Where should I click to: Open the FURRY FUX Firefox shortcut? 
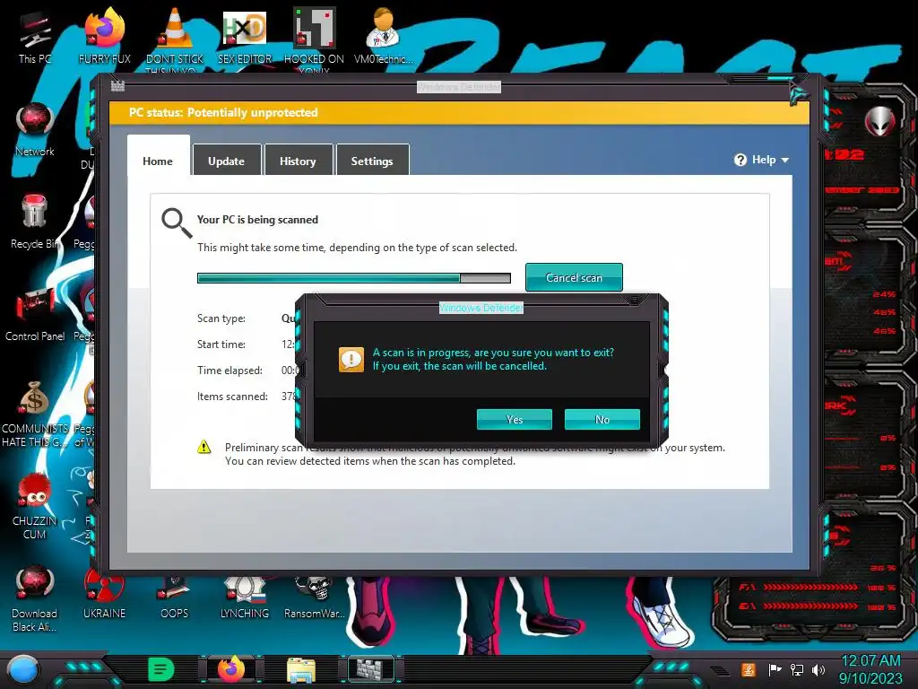(105, 36)
